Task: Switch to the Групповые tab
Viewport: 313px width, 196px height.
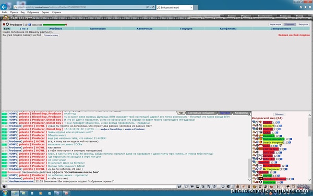Action: click(98, 29)
